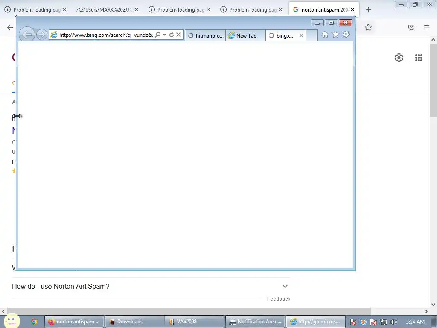Open a new blank tab in IE
Viewport: 437px width, 328px height.
(312, 36)
